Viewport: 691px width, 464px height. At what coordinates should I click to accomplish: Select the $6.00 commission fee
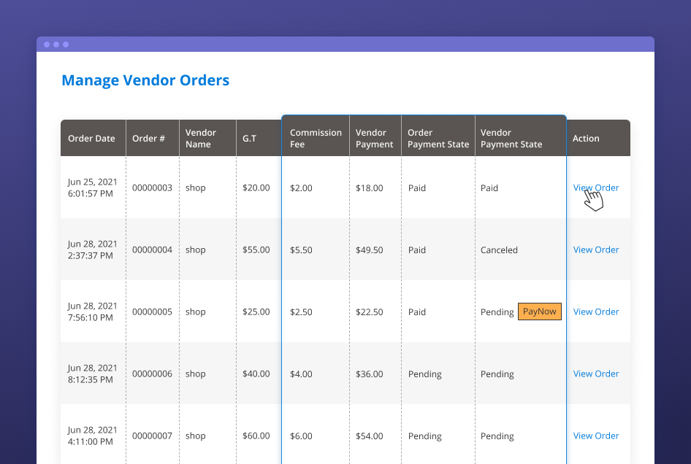(x=301, y=436)
